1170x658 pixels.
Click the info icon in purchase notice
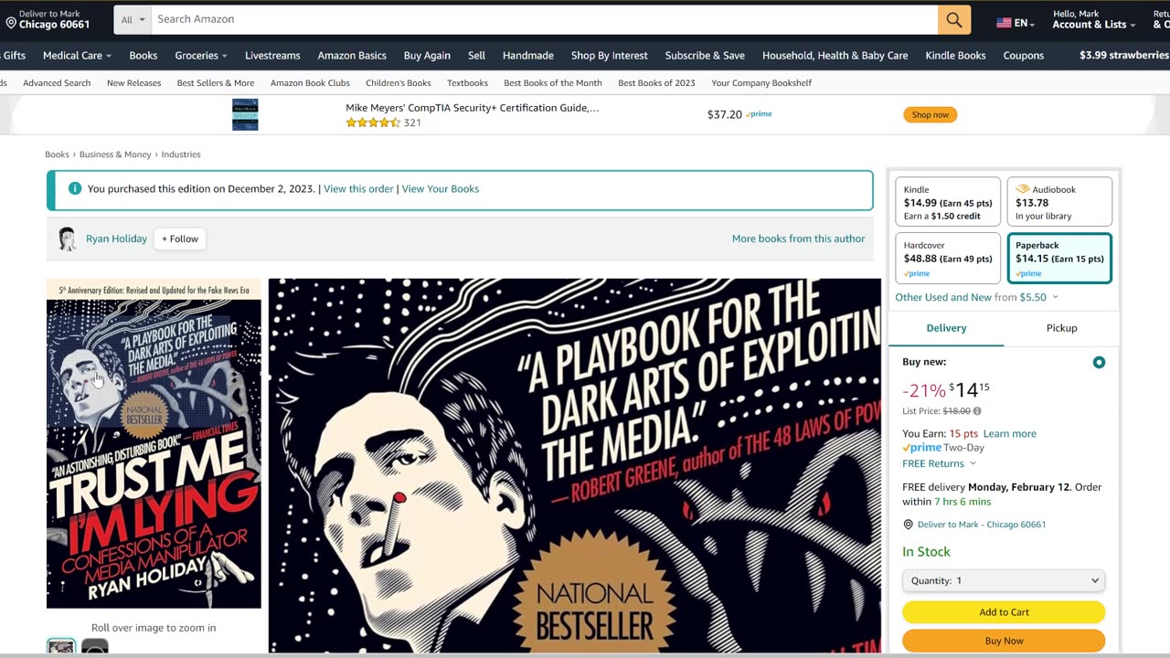[75, 188]
